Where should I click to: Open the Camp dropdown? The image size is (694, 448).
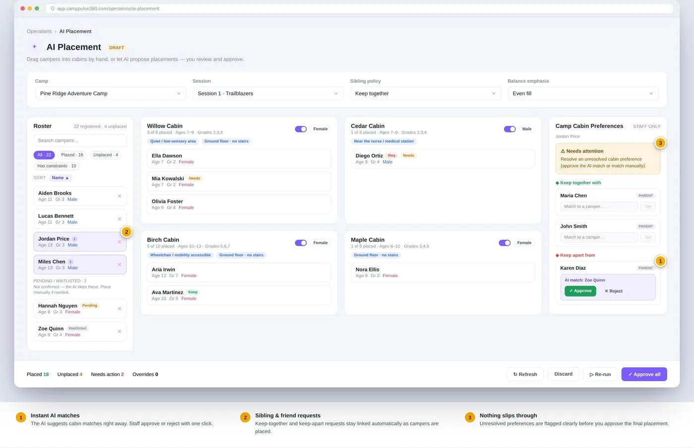click(x=111, y=94)
